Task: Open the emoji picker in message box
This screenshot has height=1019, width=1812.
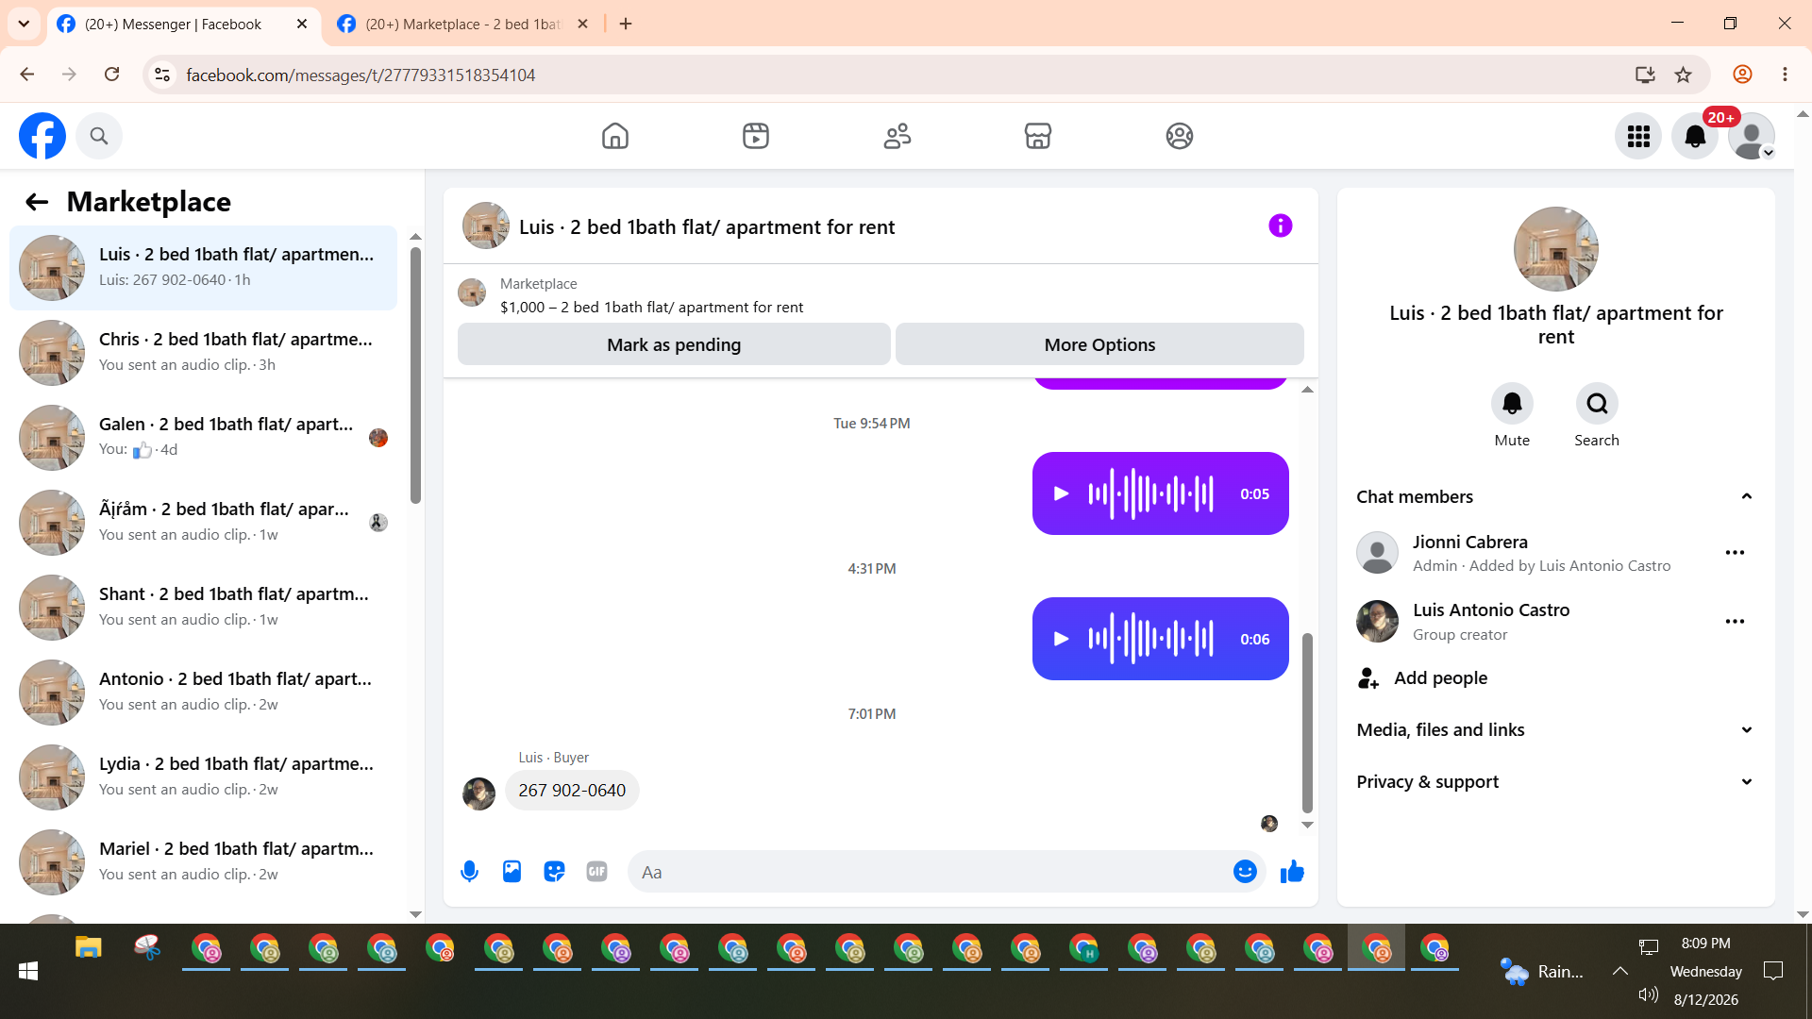Action: tap(1245, 872)
